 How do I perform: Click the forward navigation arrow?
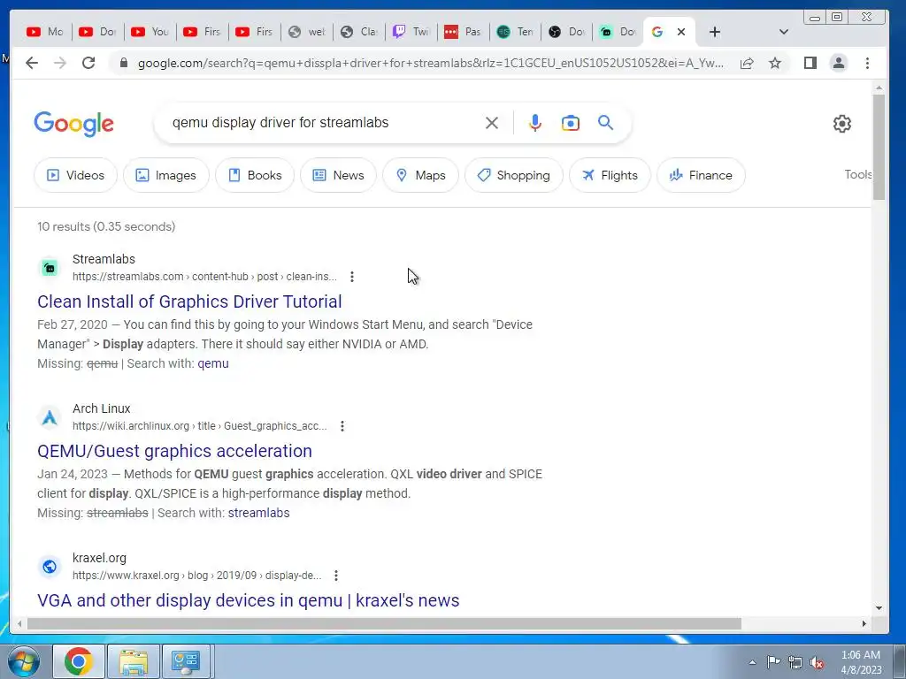click(x=60, y=63)
